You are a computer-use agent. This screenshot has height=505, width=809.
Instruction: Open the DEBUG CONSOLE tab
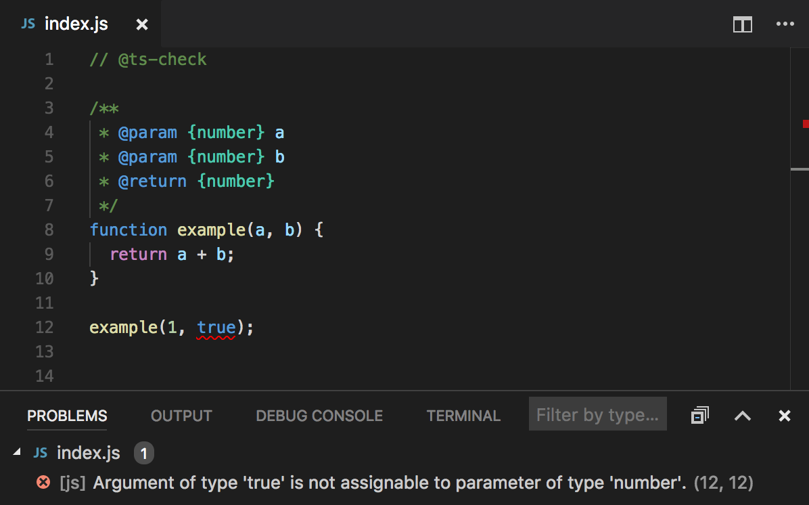click(319, 415)
